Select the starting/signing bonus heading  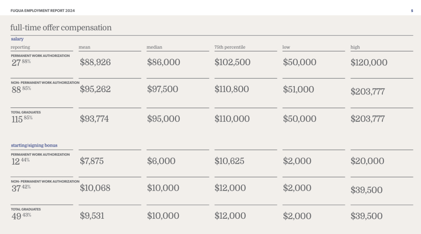34,145
